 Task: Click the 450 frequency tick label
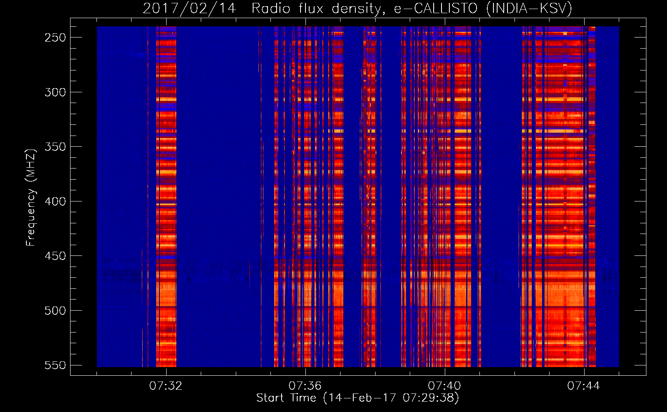[x=55, y=256]
